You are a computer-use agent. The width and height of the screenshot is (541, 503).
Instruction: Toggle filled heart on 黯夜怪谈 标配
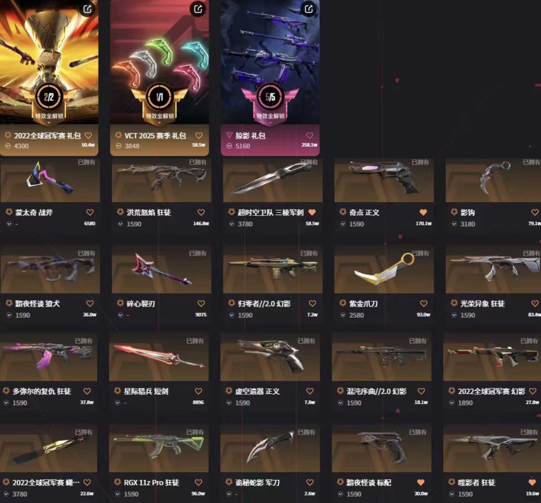click(x=421, y=482)
